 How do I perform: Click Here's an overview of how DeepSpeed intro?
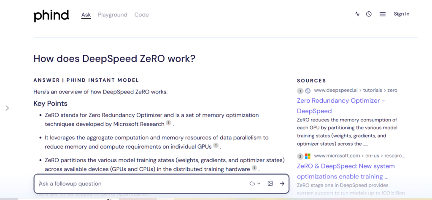(100, 92)
